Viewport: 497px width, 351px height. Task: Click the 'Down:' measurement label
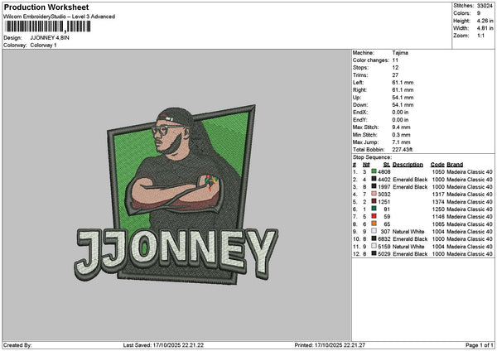click(360, 105)
